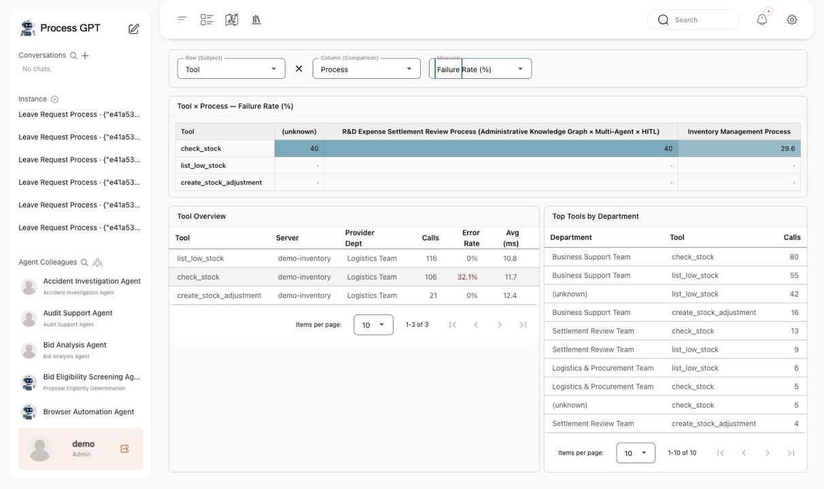Open settings with the gear icon
Viewport: 824px width, 489px height.
pos(792,20)
